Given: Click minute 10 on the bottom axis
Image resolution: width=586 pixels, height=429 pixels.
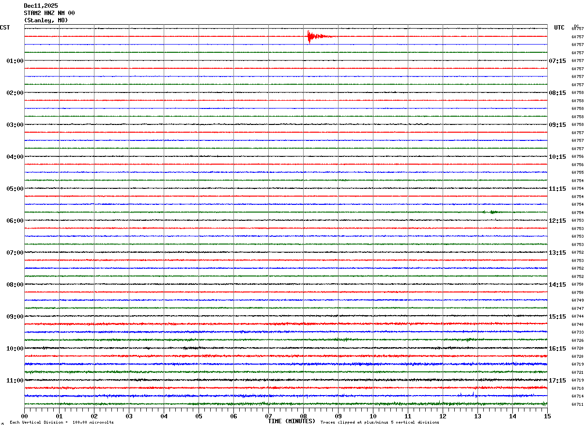Looking at the screenshot, I should 373,416.
